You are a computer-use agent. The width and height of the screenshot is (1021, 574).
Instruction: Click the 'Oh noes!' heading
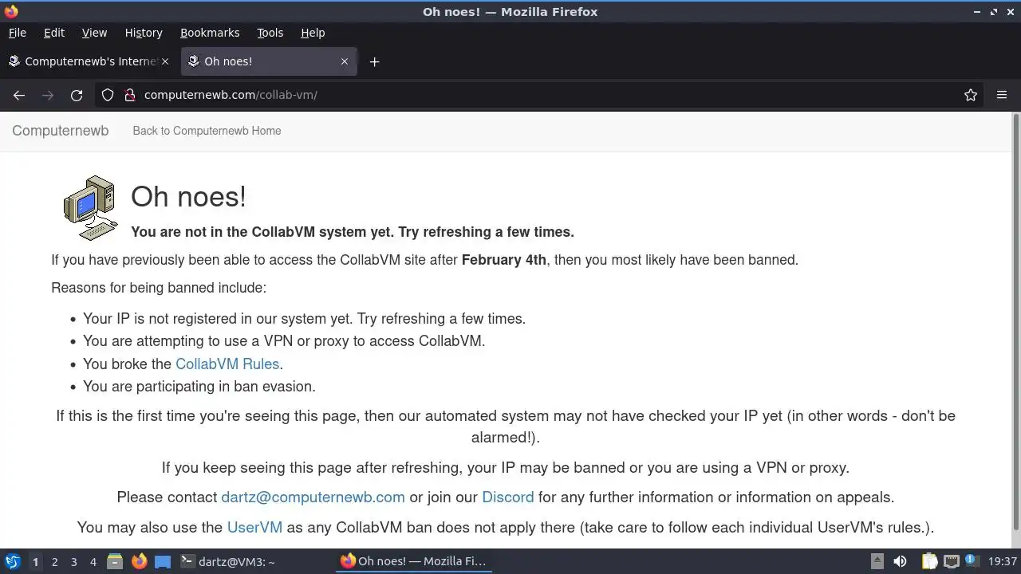point(188,197)
